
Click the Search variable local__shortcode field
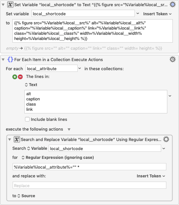105,148
